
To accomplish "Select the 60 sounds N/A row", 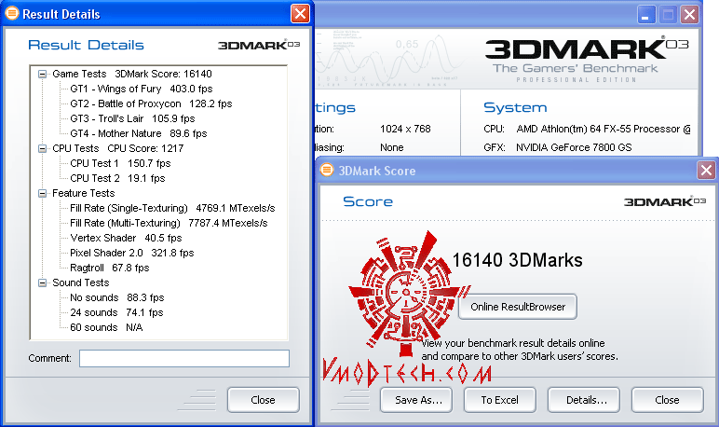I will pyautogui.click(x=106, y=327).
